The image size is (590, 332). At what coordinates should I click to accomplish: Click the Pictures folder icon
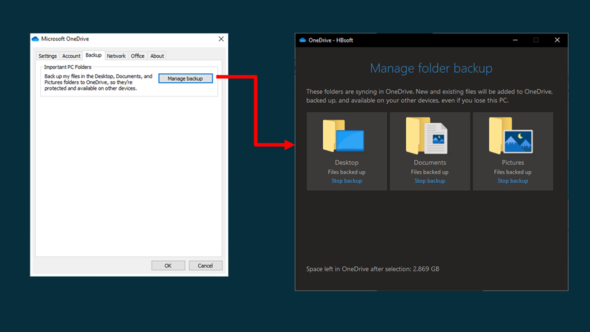pos(510,135)
